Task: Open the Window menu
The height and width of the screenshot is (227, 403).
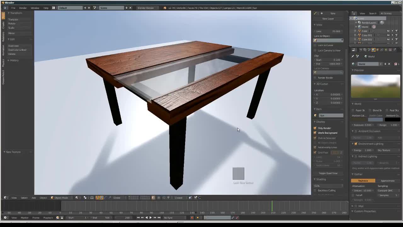Action: tap(35, 8)
